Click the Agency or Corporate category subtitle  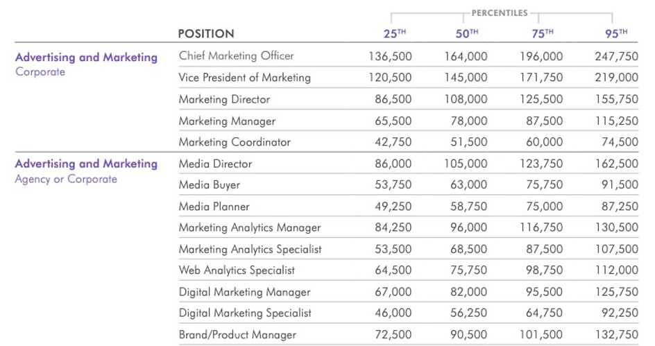click(66, 179)
